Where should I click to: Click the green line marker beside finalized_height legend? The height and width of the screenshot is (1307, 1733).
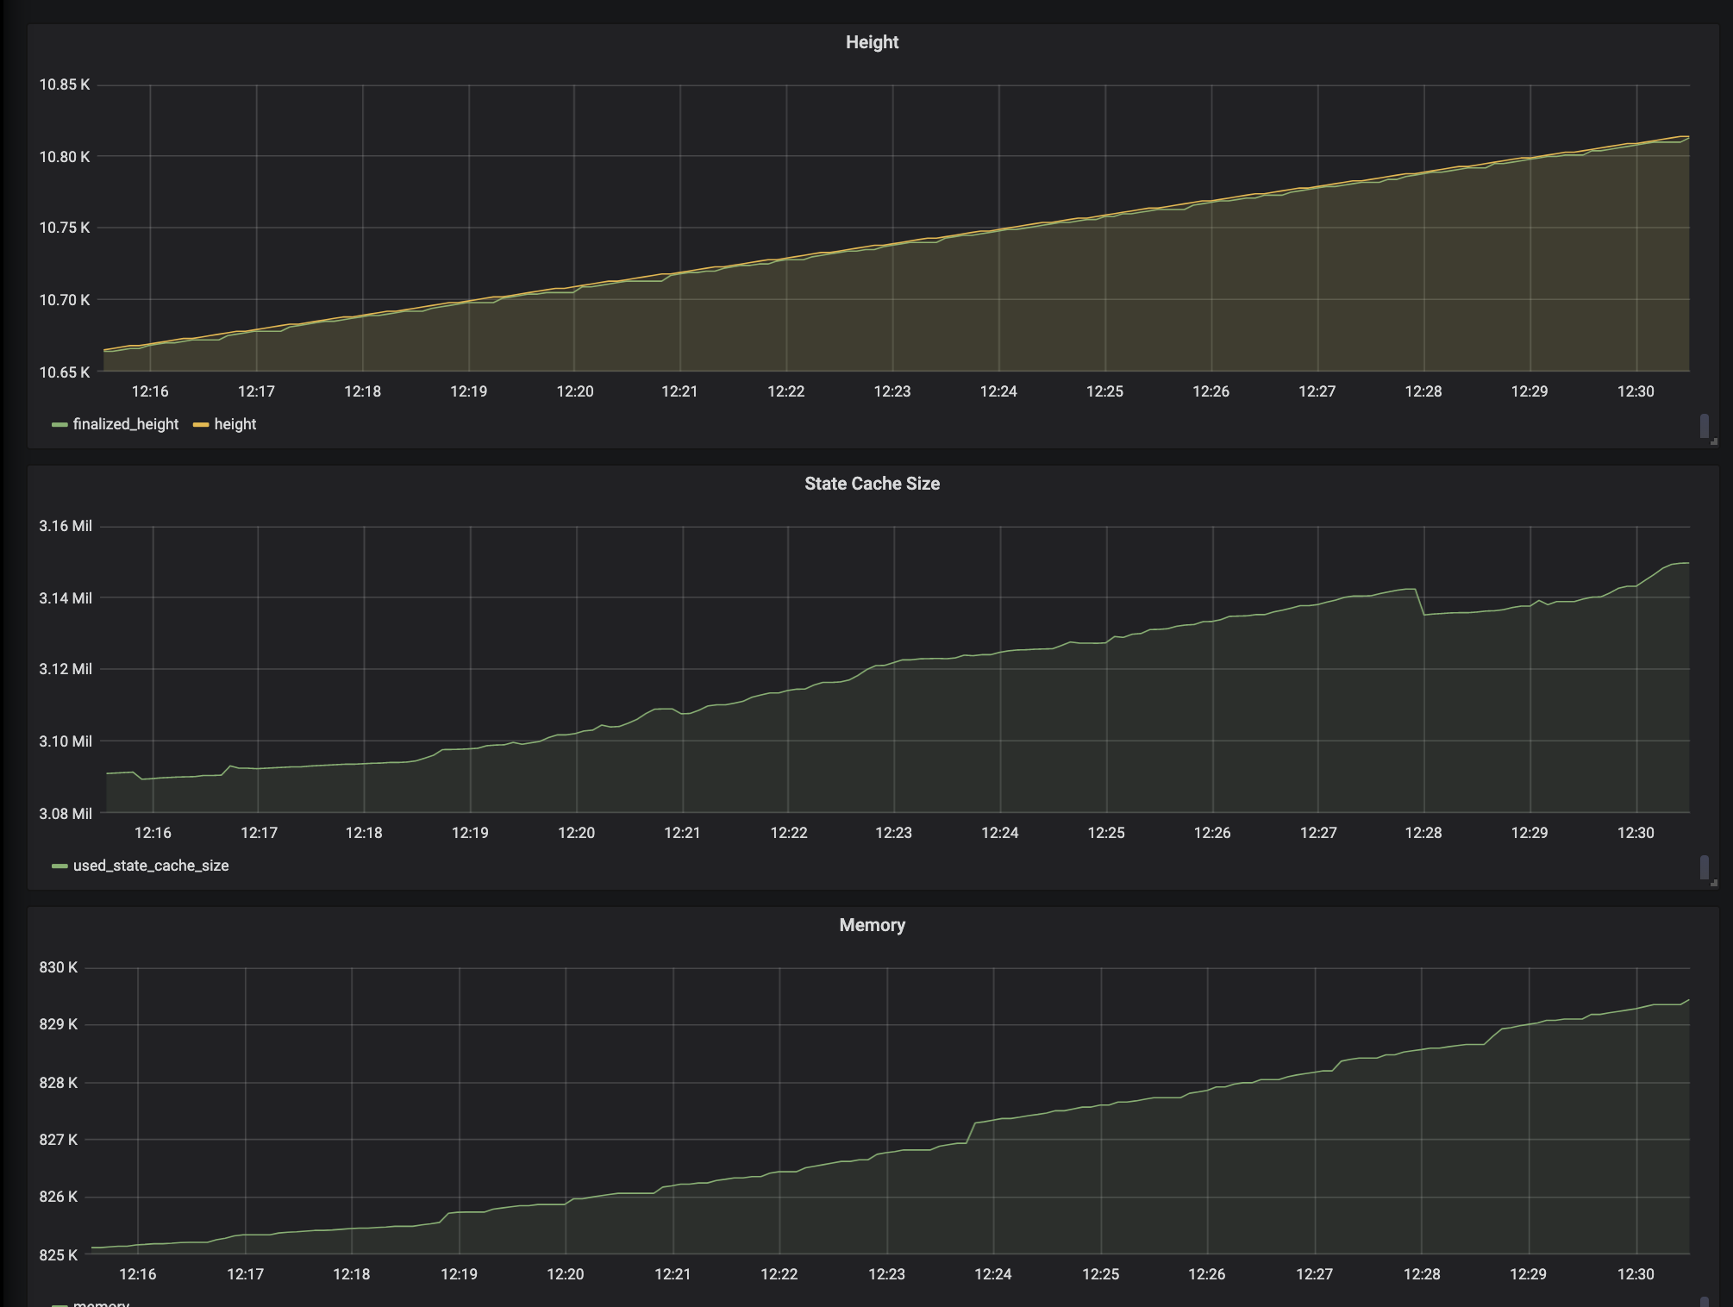(59, 424)
